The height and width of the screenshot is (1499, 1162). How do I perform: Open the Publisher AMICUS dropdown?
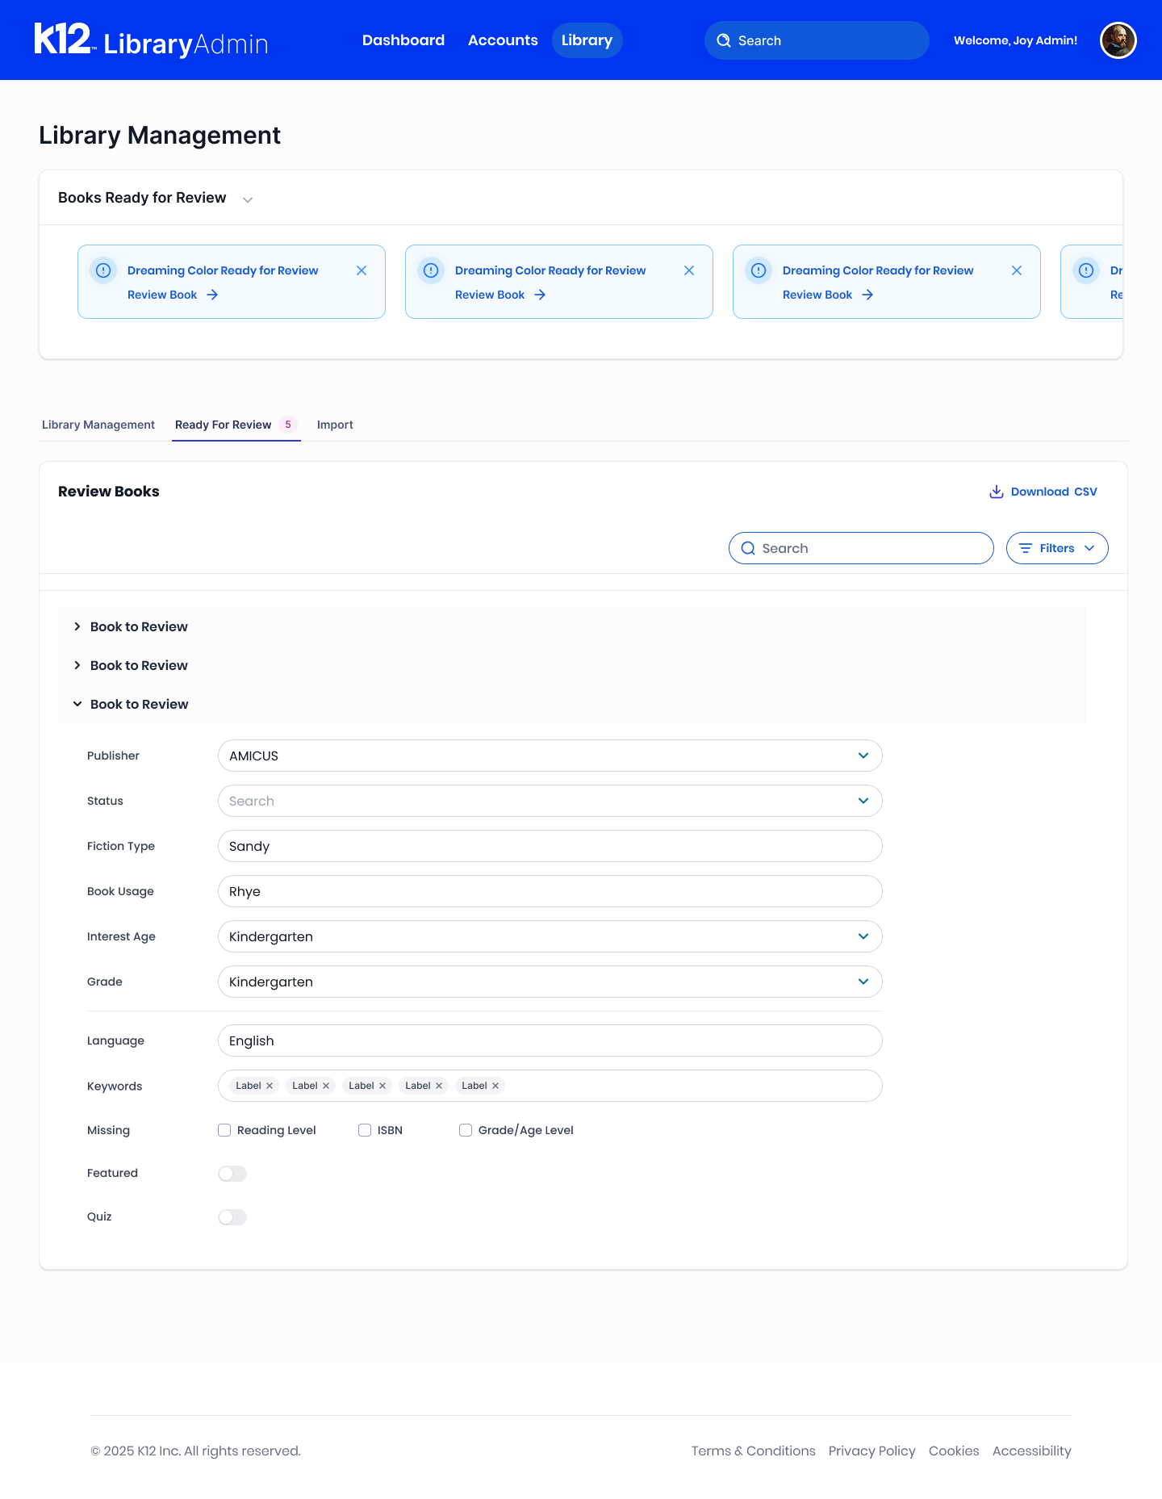(x=550, y=756)
